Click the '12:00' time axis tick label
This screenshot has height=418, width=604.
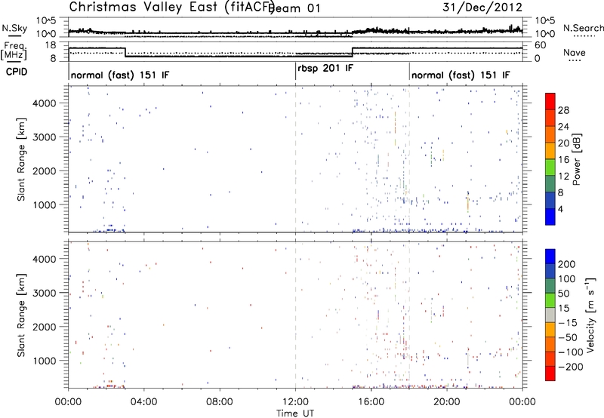pyautogui.click(x=295, y=402)
